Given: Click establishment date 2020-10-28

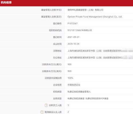Looking at the screenshot, I should pyautogui.click(x=73, y=44).
